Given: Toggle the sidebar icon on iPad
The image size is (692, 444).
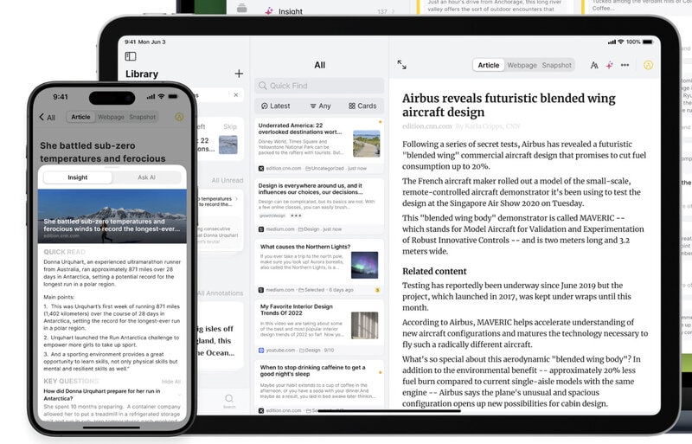Looking at the screenshot, I should coord(131,56).
